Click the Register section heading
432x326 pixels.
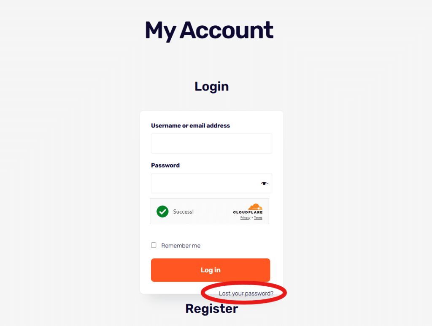(x=212, y=309)
